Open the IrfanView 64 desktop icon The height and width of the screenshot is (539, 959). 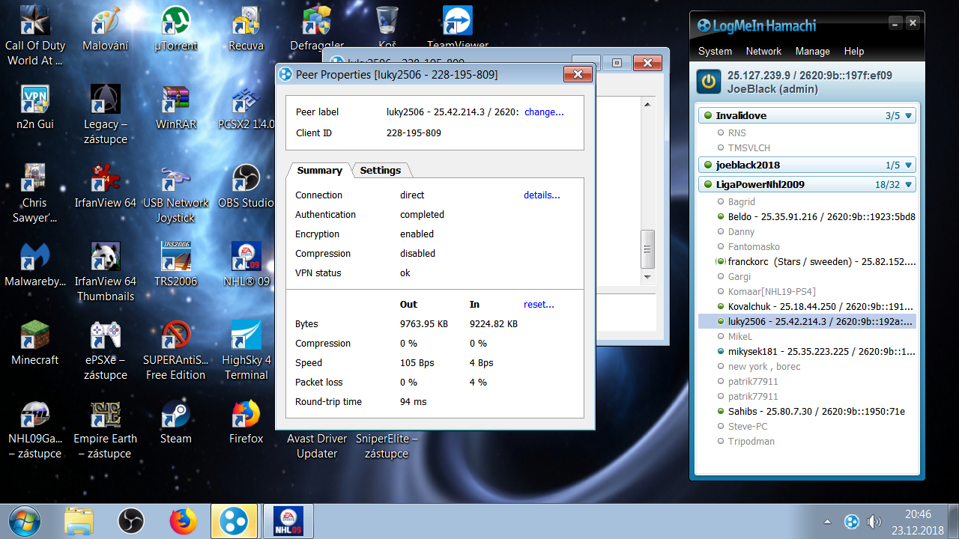[x=106, y=186]
